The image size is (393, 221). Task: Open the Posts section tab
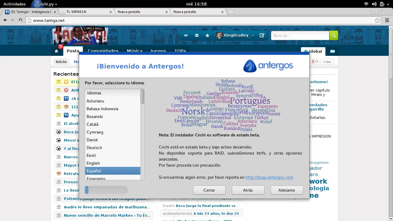tap(73, 51)
